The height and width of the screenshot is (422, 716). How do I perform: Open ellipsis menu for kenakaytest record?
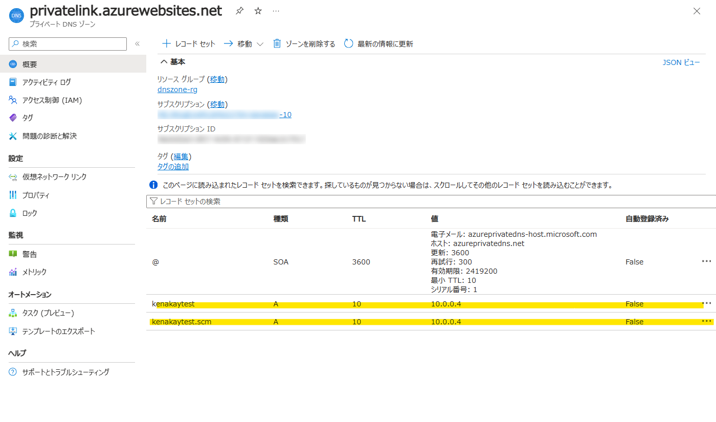[706, 303]
